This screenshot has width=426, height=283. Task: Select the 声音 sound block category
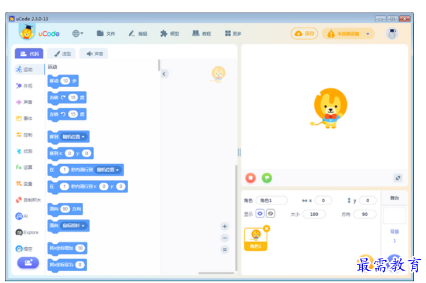point(24,102)
